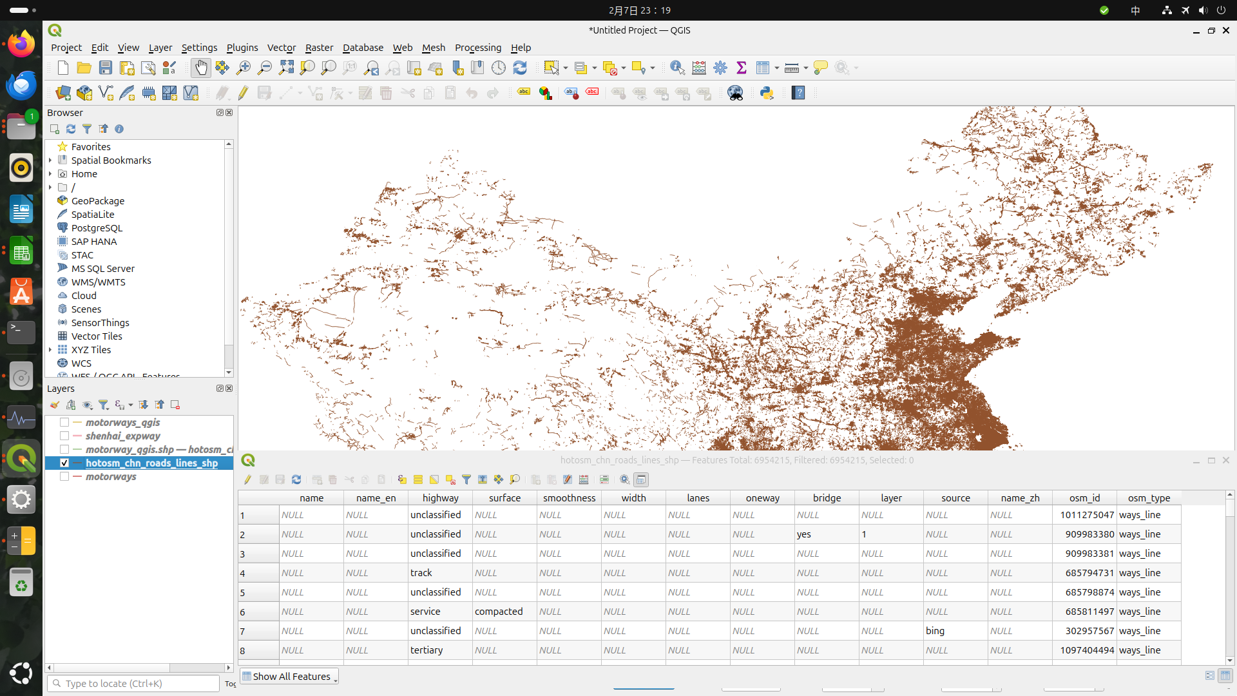Viewport: 1237px width, 696px height.
Task: Check the shenhai_expway layer visibility
Action: point(64,436)
